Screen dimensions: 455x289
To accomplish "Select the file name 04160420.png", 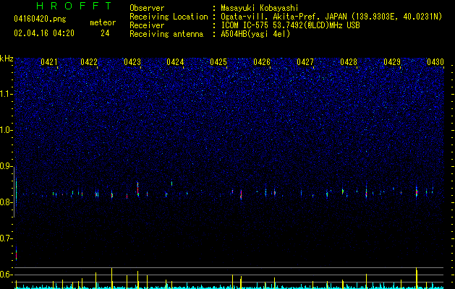I will coord(40,20).
